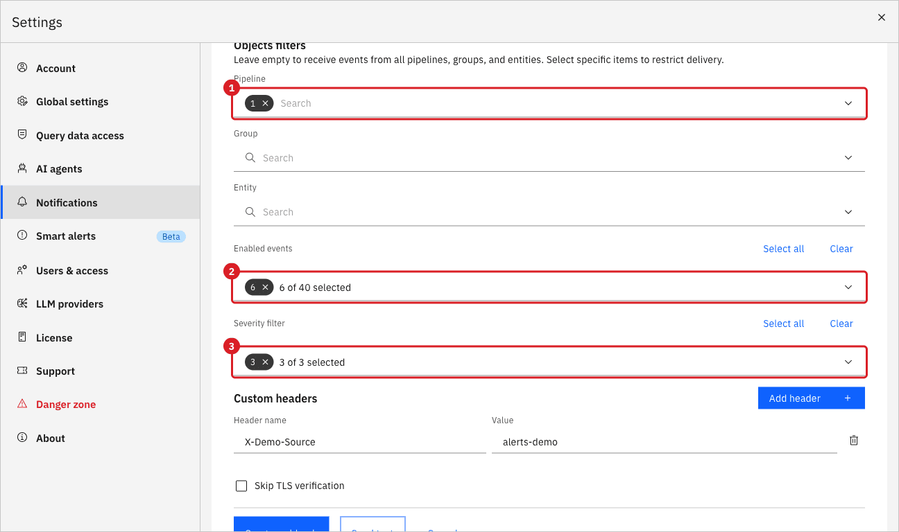Expand the Entity dropdown chevron

[848, 212]
